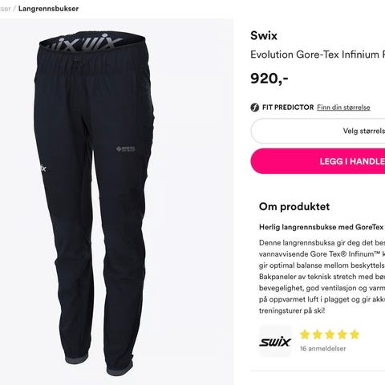Click the fifth yellow rating star
This screenshot has width=385, height=385.
[x=355, y=334]
